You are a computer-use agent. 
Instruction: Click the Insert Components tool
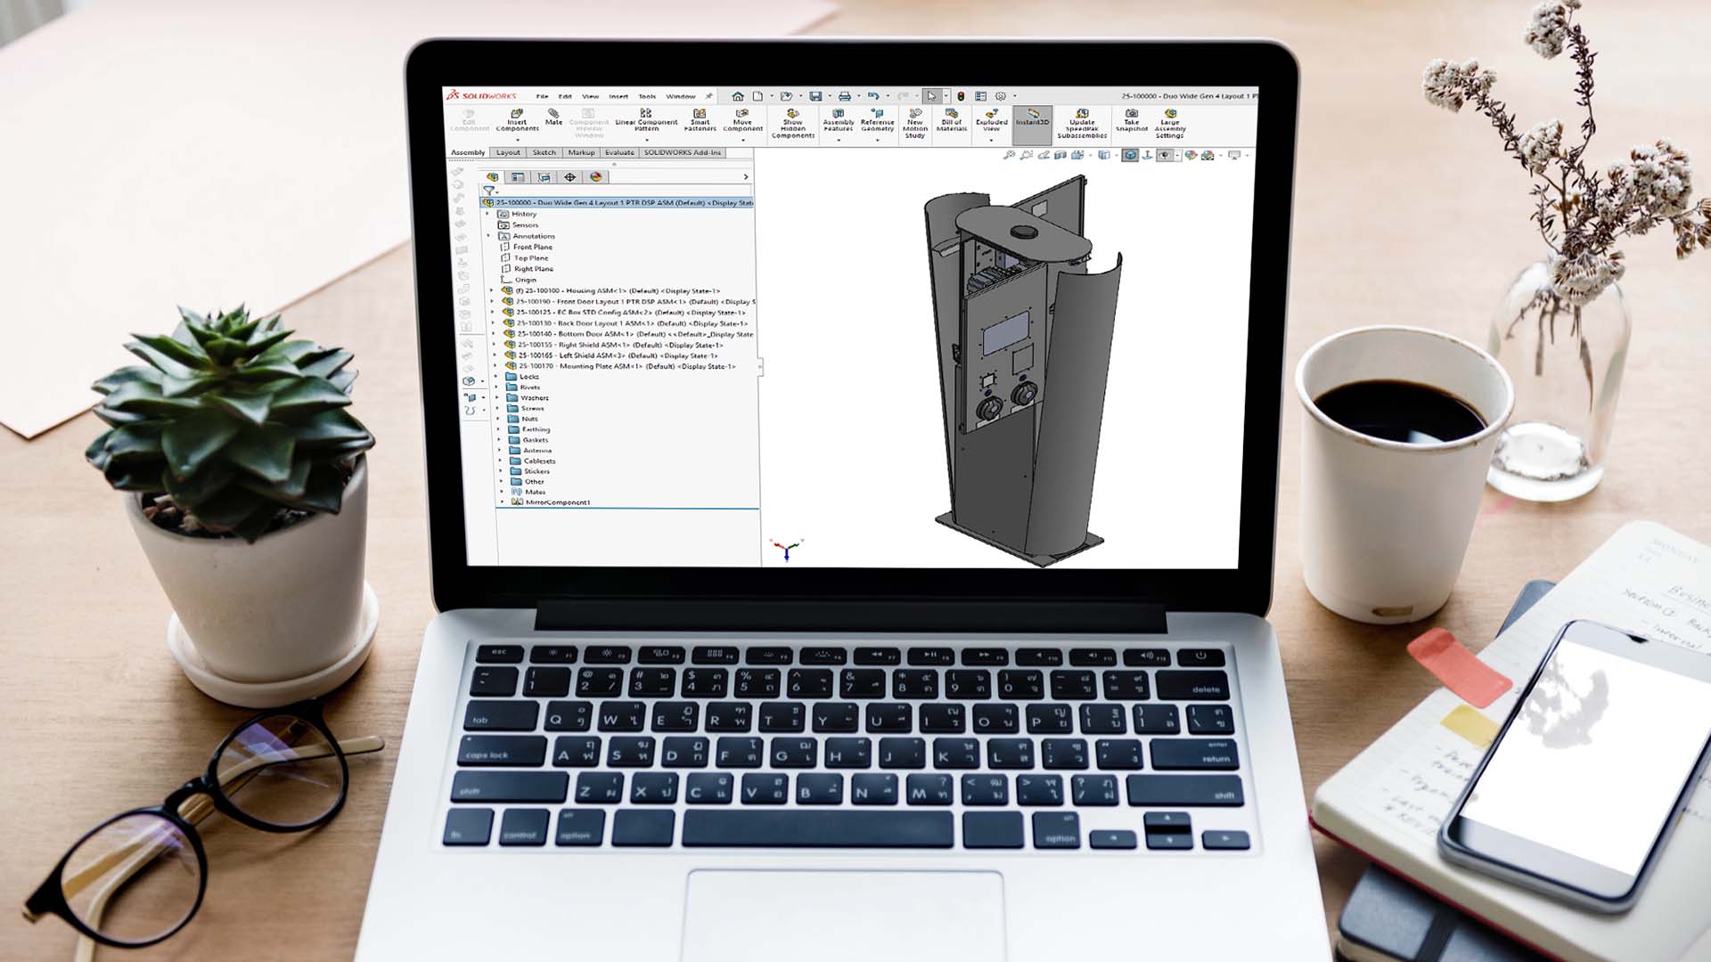point(517,121)
